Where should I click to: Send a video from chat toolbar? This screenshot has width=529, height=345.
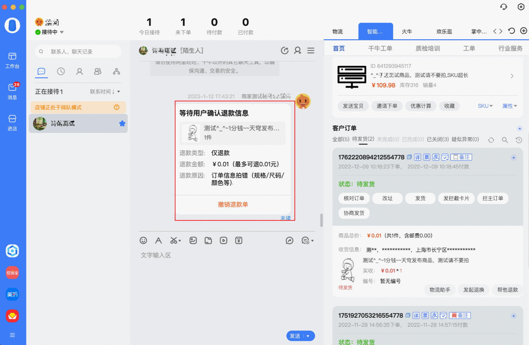click(x=223, y=240)
